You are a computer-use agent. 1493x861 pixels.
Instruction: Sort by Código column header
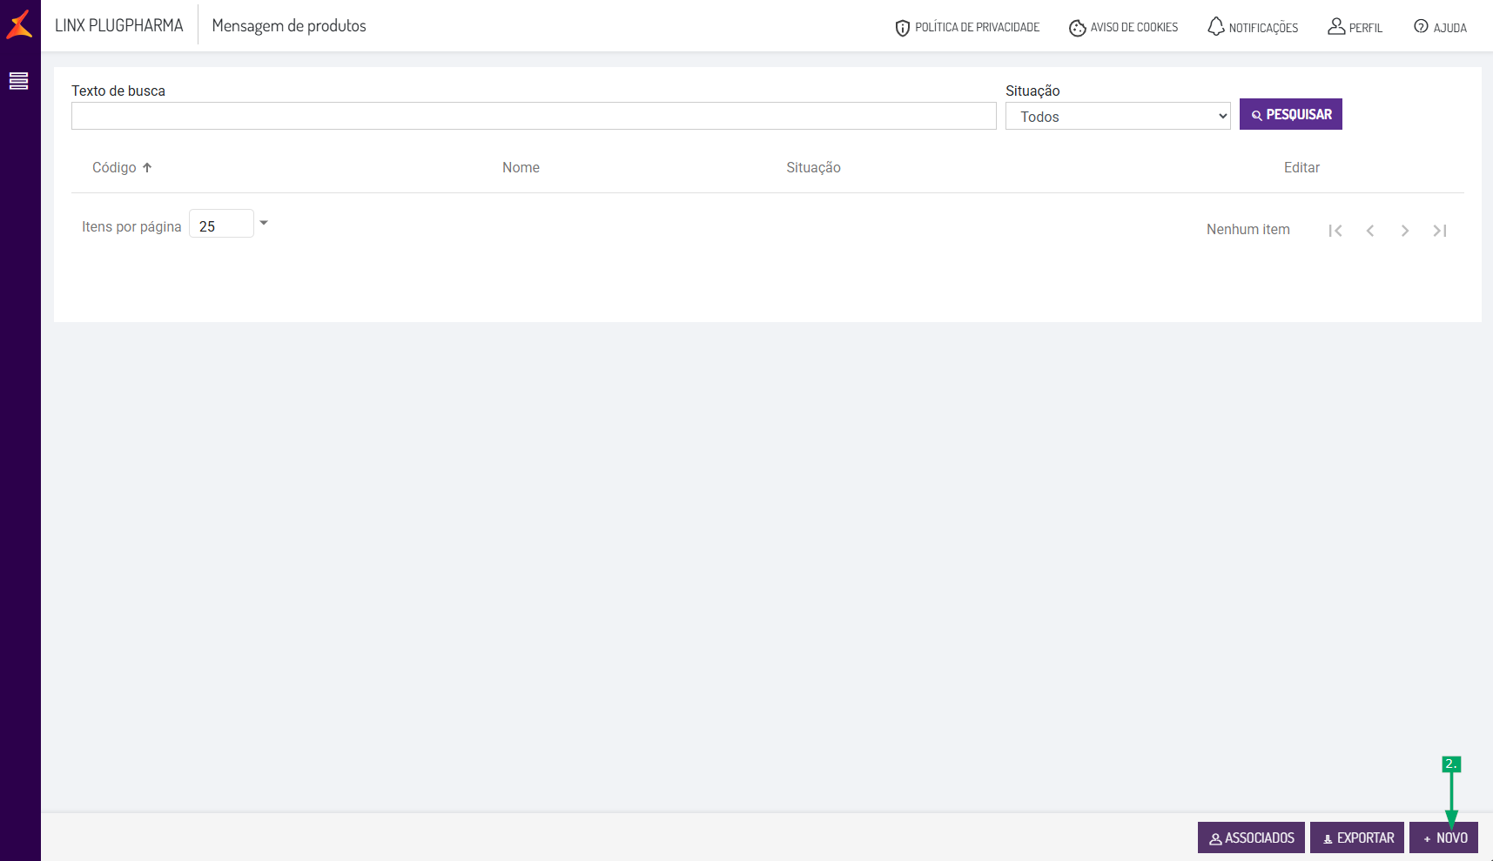click(x=114, y=167)
